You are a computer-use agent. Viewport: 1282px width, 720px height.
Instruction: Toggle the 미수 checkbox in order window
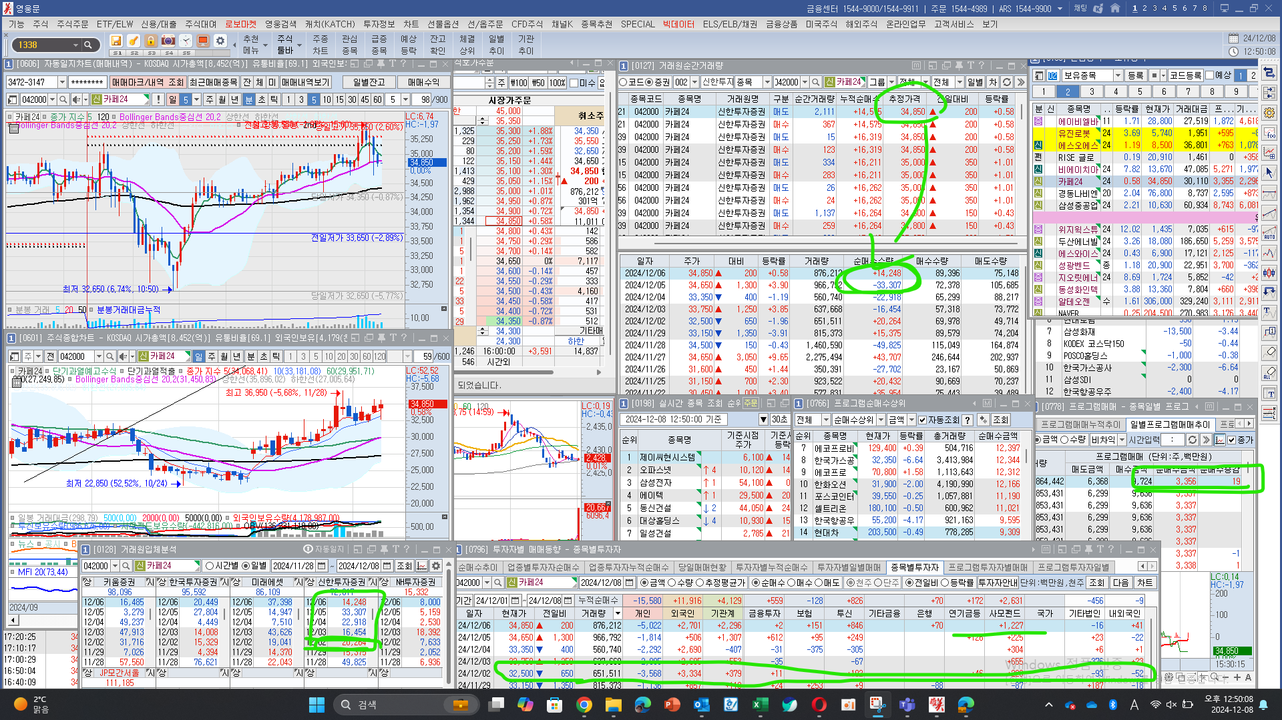coord(574,83)
